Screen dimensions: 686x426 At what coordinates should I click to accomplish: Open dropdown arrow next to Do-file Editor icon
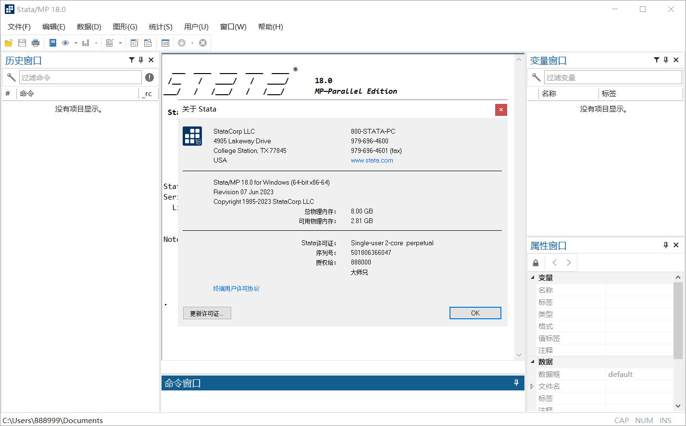[x=120, y=43]
